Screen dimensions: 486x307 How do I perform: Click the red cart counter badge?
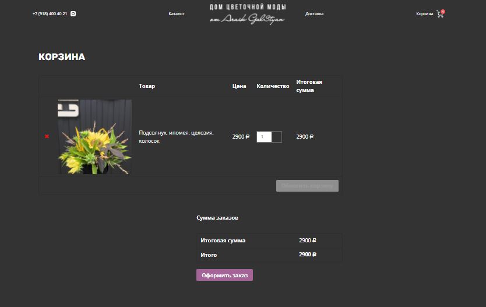[x=443, y=12]
